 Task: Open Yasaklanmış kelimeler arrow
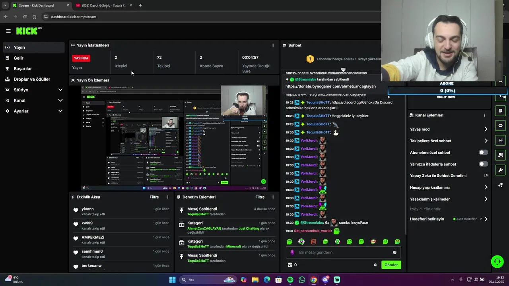tap(486, 199)
